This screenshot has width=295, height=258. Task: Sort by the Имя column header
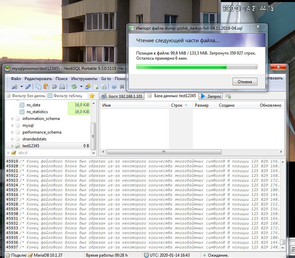coord(134,105)
